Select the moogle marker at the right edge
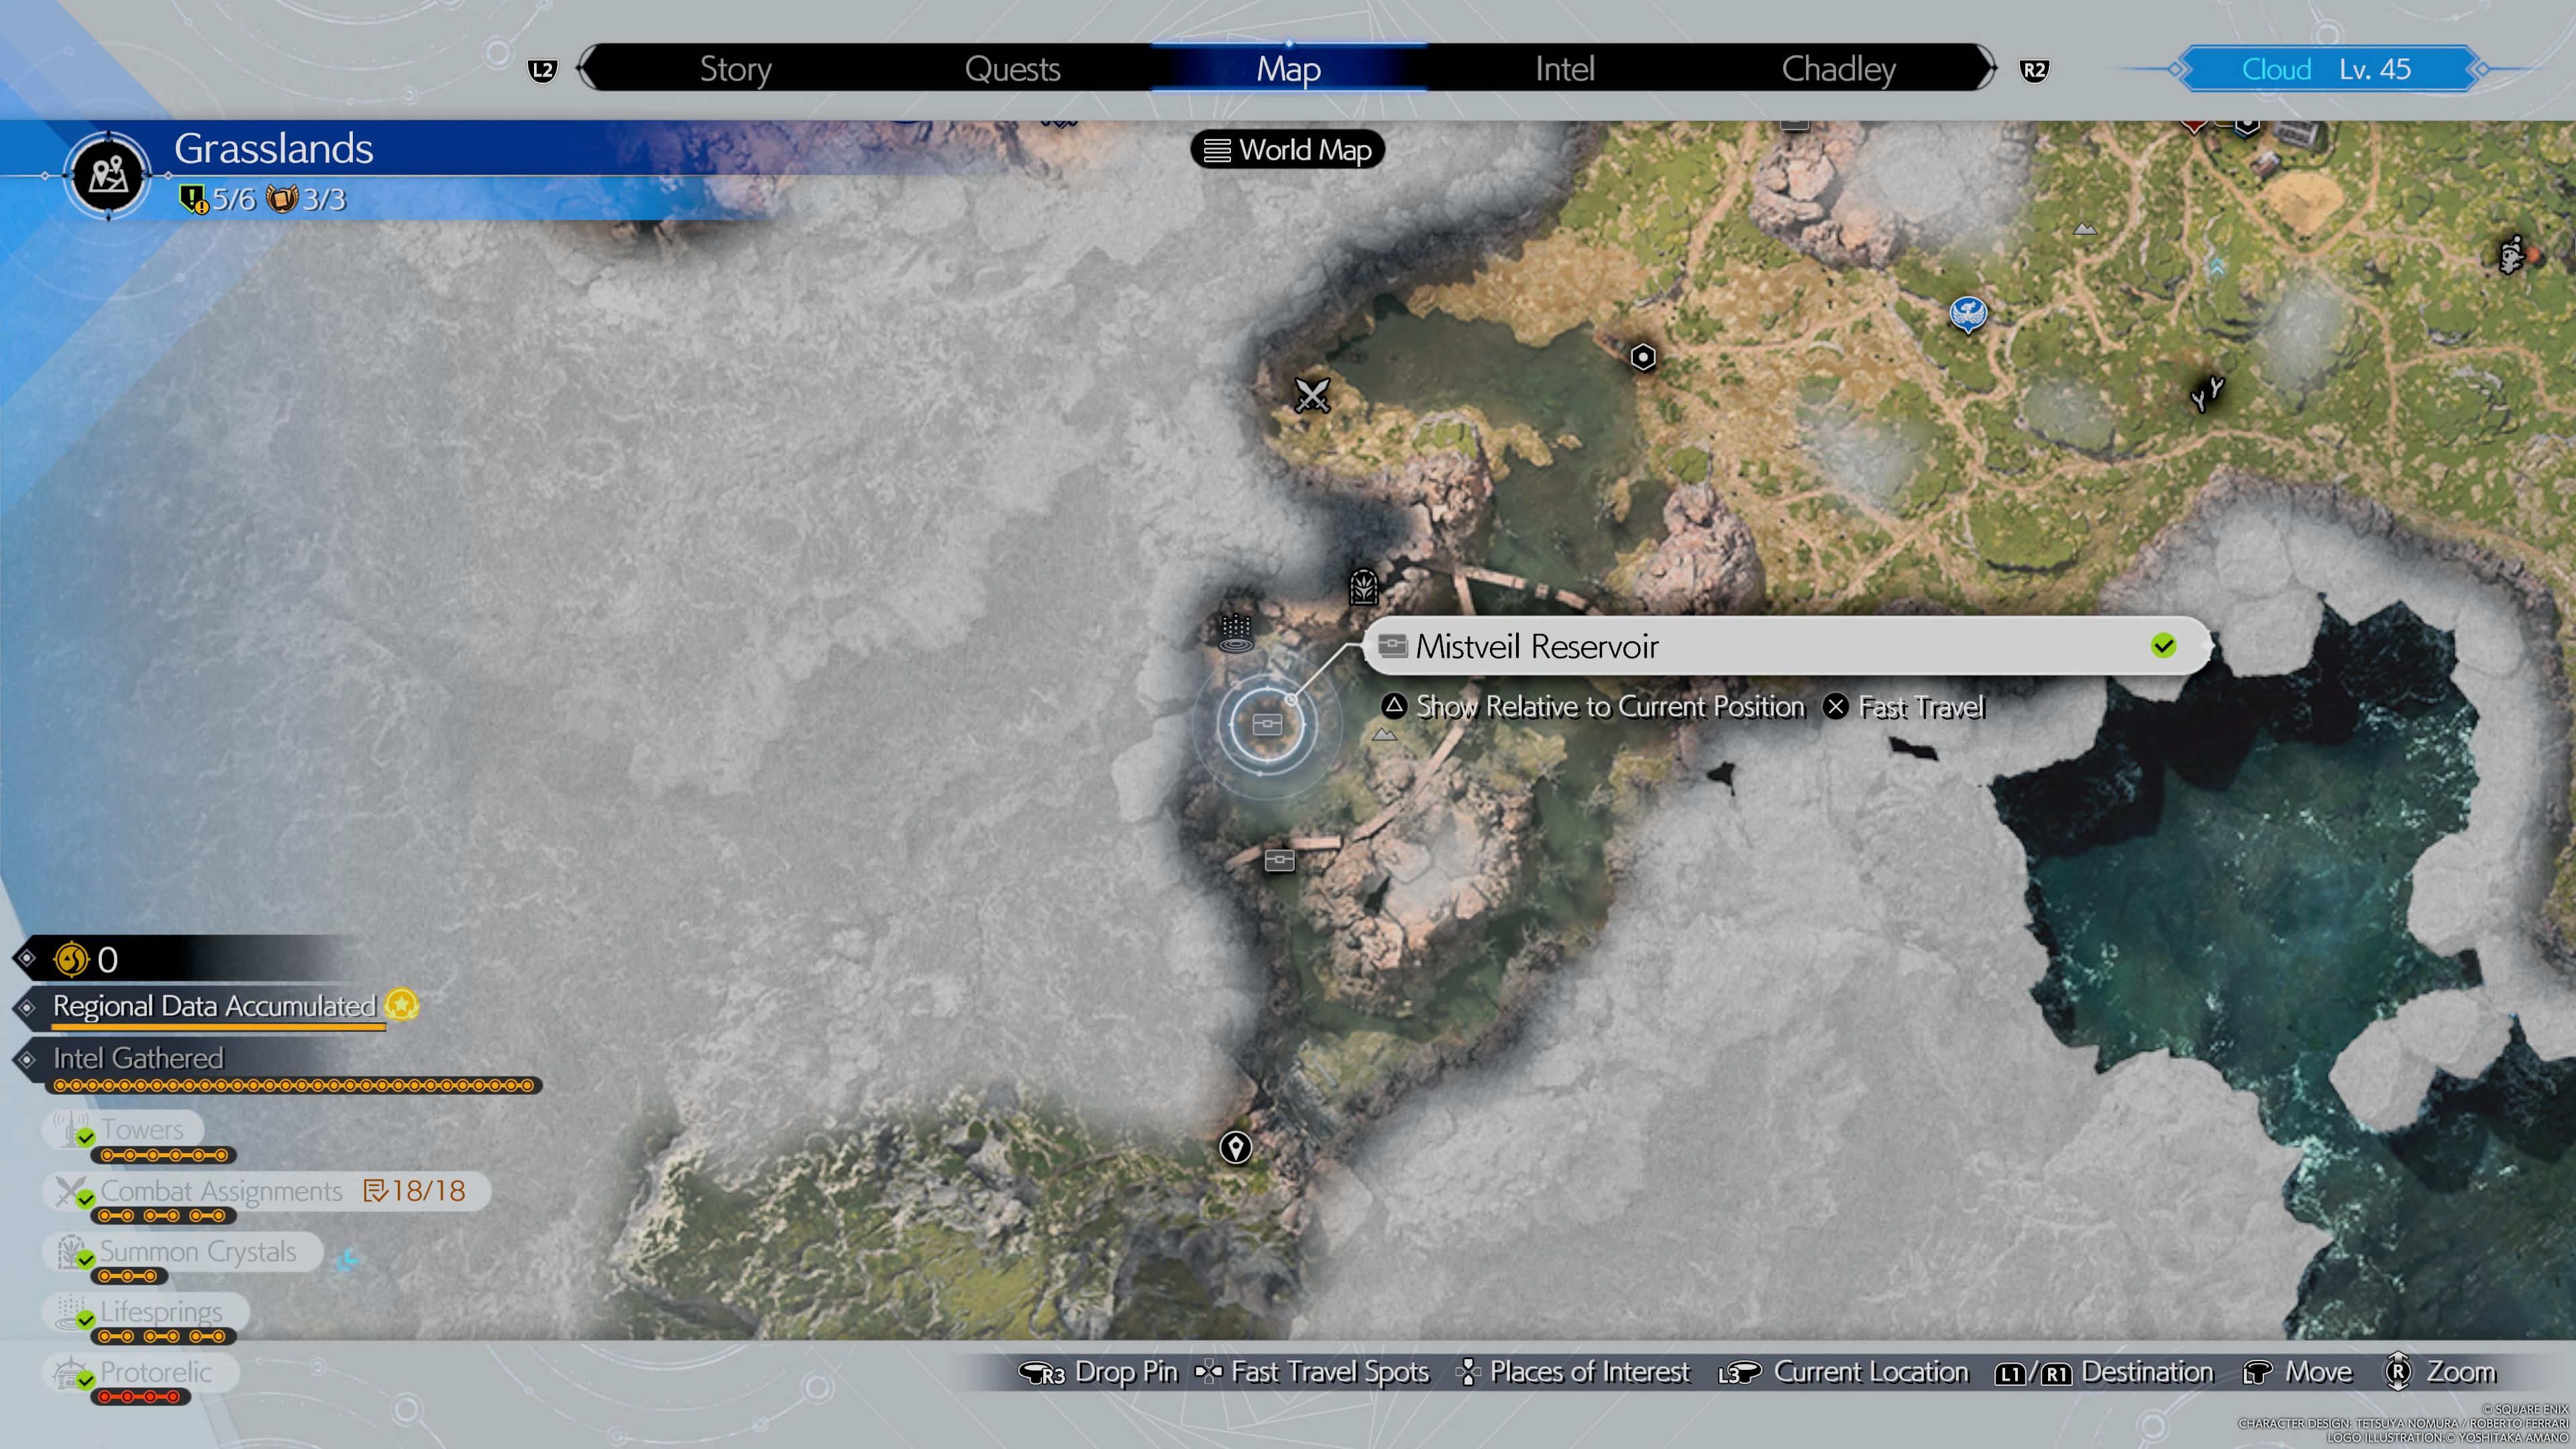 [2512, 255]
